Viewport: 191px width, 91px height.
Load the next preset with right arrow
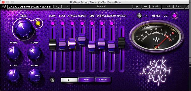145,7
